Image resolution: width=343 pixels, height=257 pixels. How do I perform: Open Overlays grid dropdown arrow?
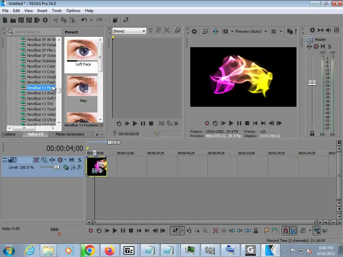pyautogui.click(x=281, y=31)
